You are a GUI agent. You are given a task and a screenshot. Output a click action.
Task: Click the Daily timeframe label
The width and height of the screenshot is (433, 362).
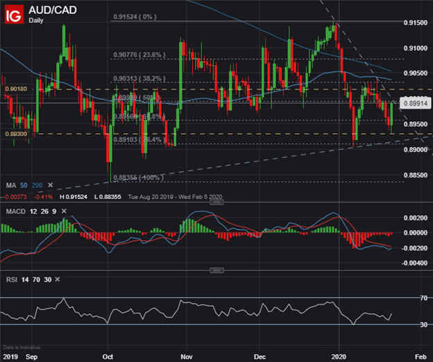coord(36,20)
